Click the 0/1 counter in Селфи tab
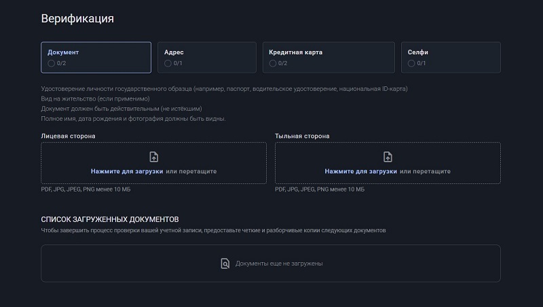Viewport: 543px width, 307px height. pos(422,63)
